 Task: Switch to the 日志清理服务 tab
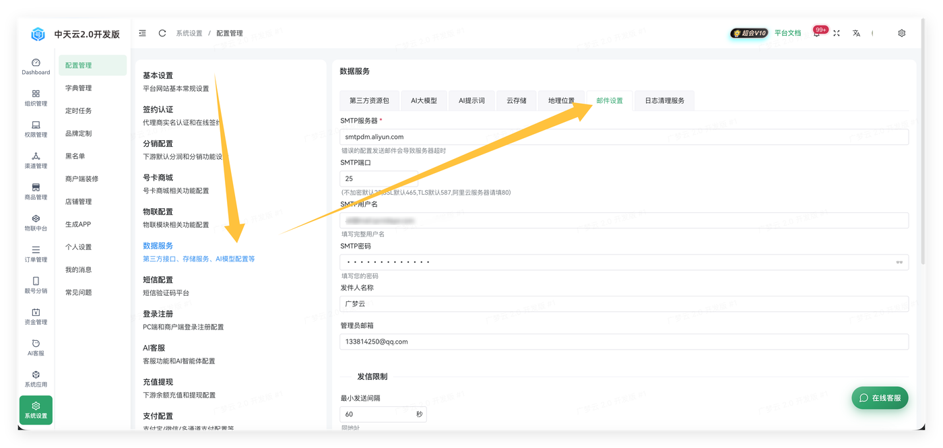pos(664,100)
